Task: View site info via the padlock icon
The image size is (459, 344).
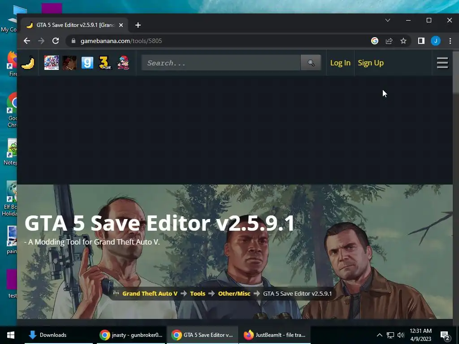Action: click(74, 41)
